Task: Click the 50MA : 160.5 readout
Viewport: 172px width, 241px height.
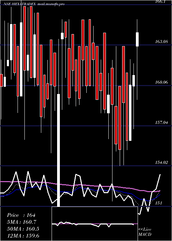Action: click(23, 229)
